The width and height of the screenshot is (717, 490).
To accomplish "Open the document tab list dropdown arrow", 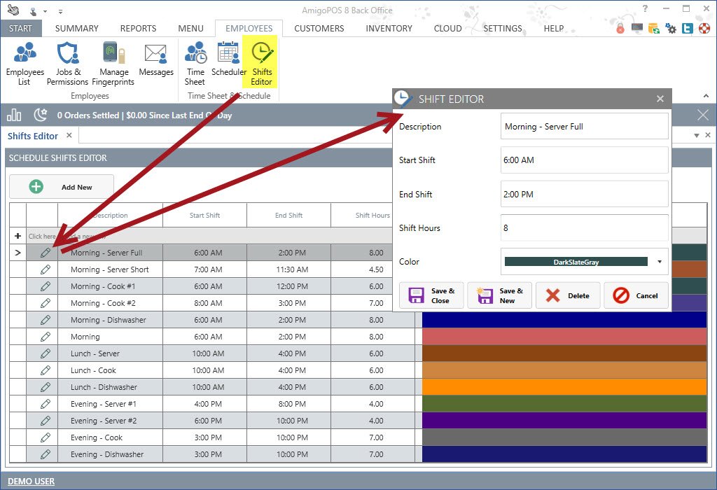I will [697, 136].
